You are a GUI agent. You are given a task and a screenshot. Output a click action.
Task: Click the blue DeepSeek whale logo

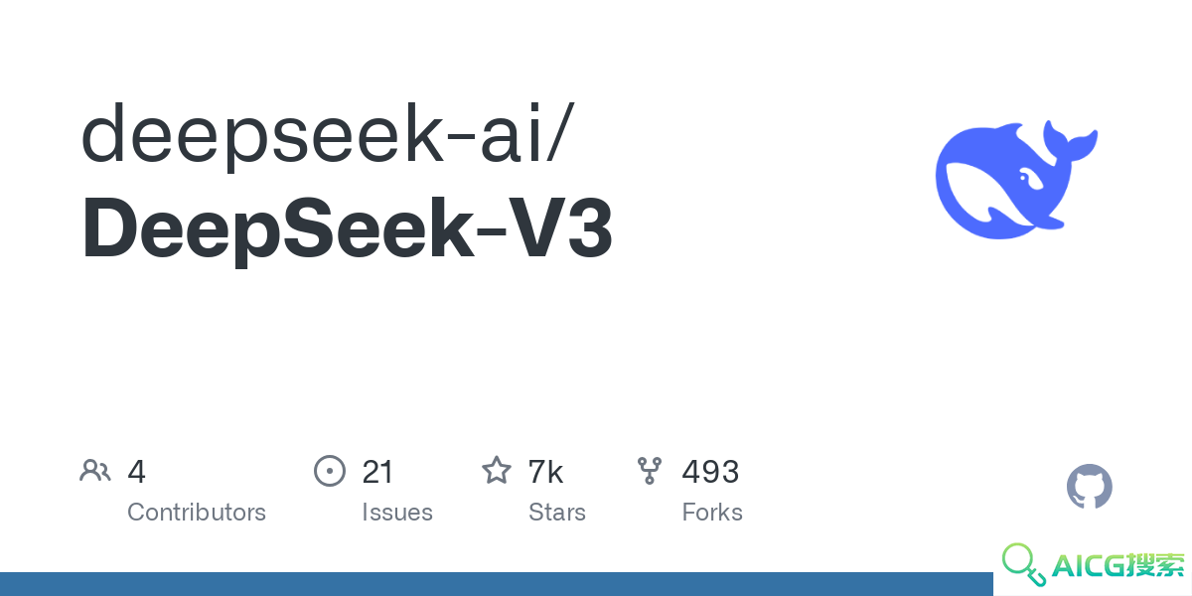(x=1016, y=179)
